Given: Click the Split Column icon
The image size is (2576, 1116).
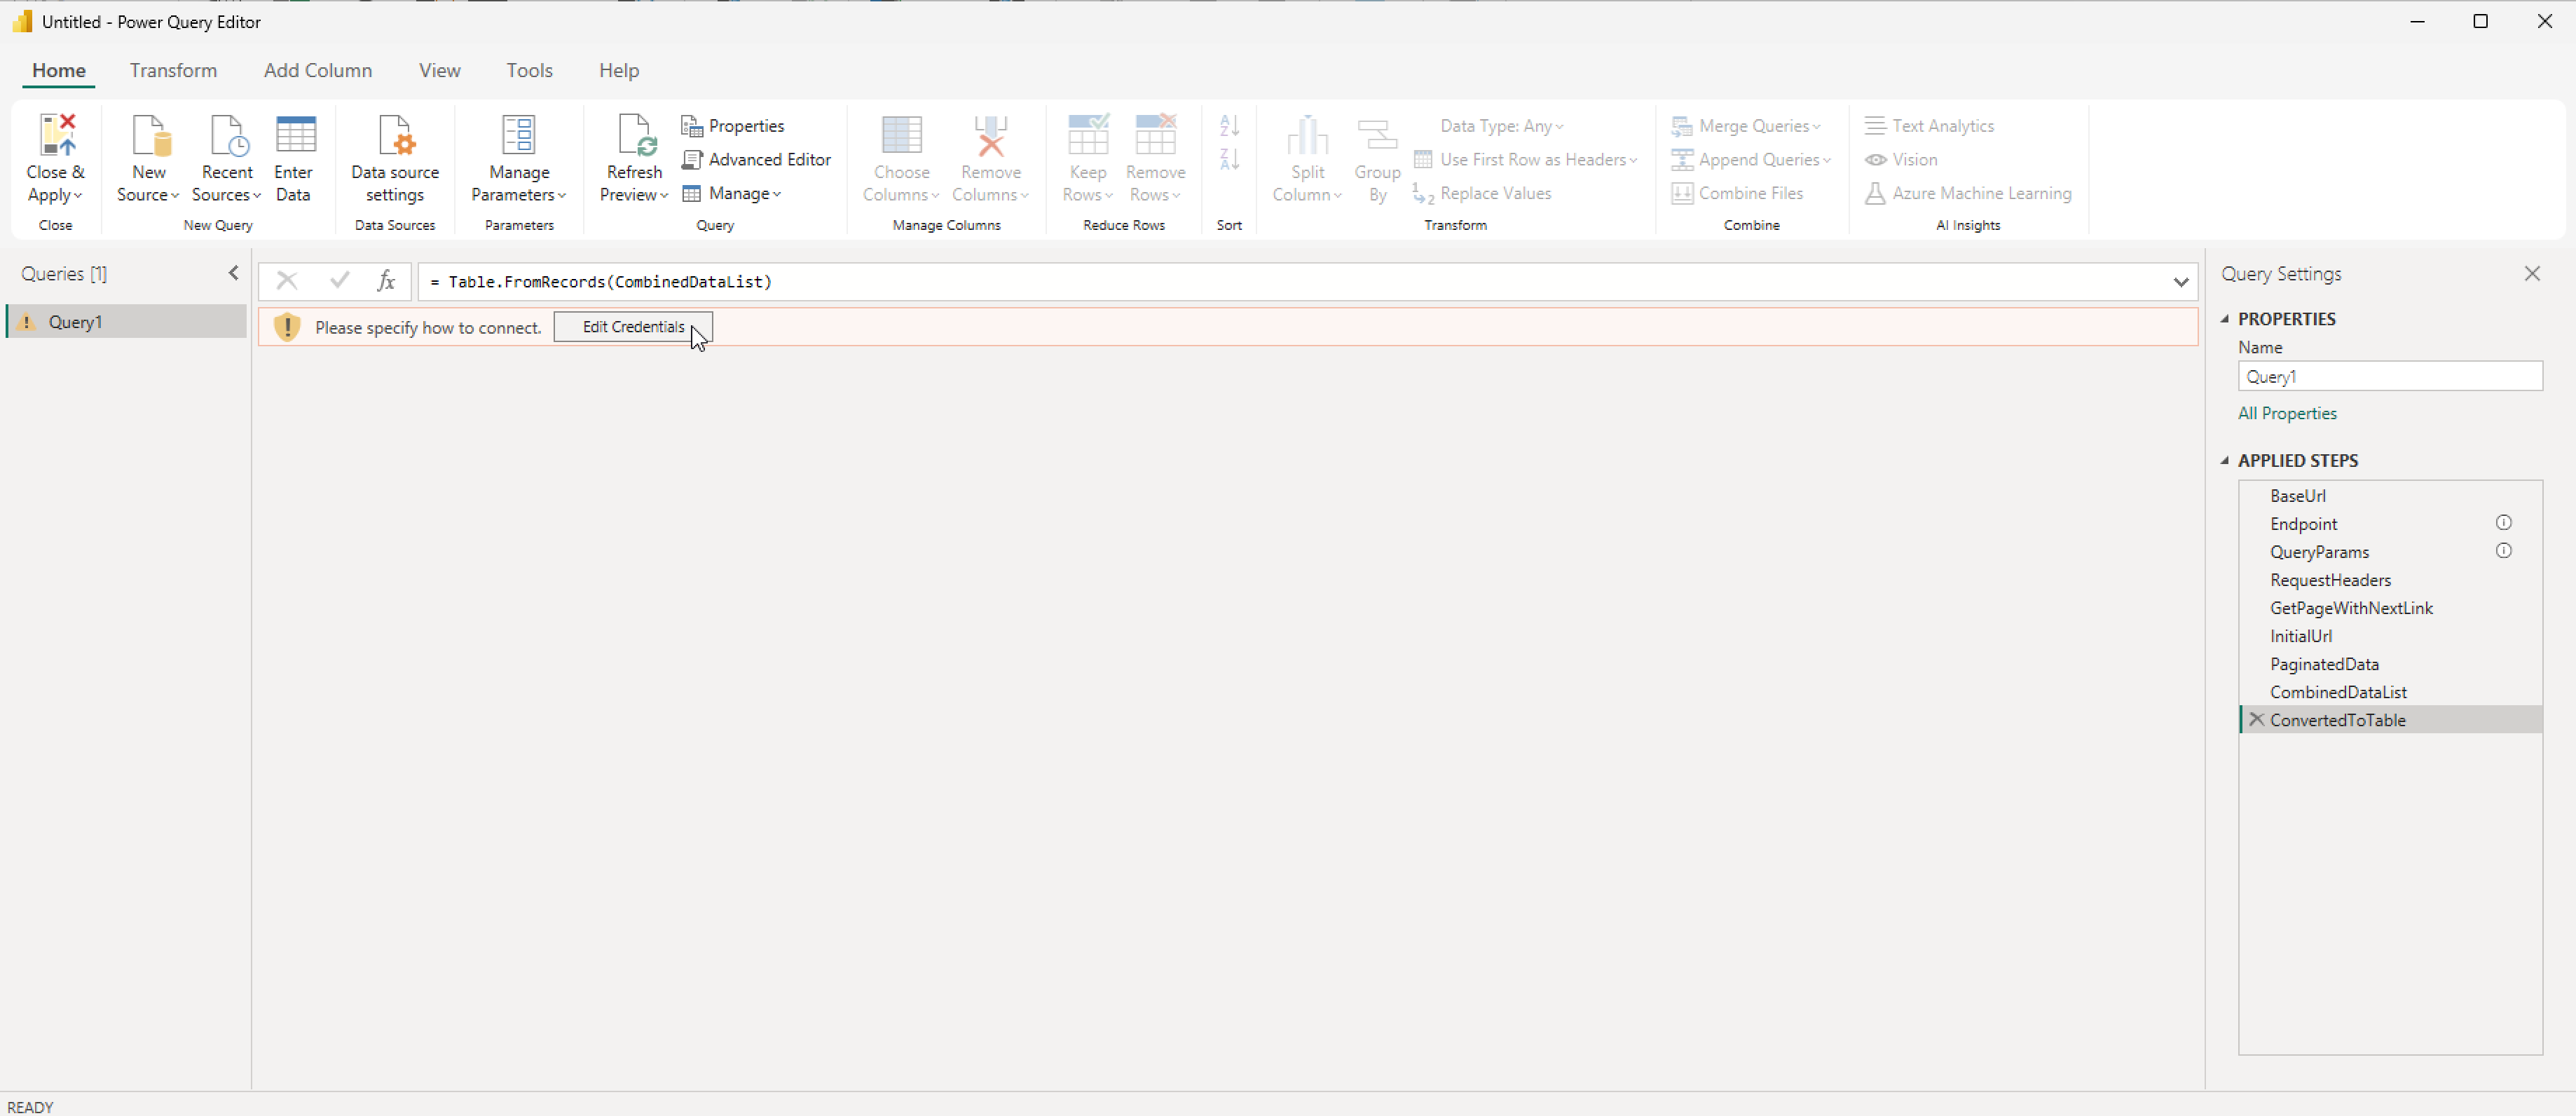Looking at the screenshot, I should point(1307,135).
